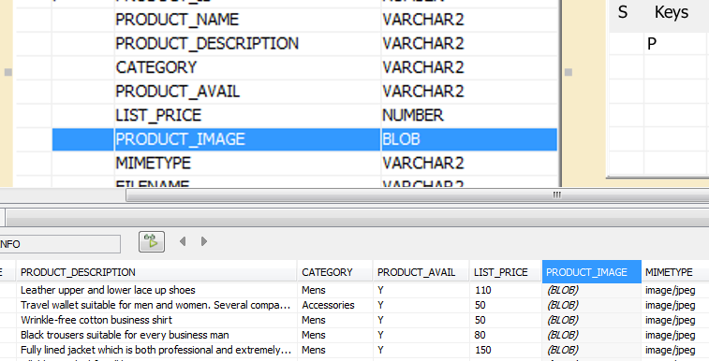Click the list price 150 cell
This screenshot has width=709, height=361.
pyautogui.click(x=506, y=350)
